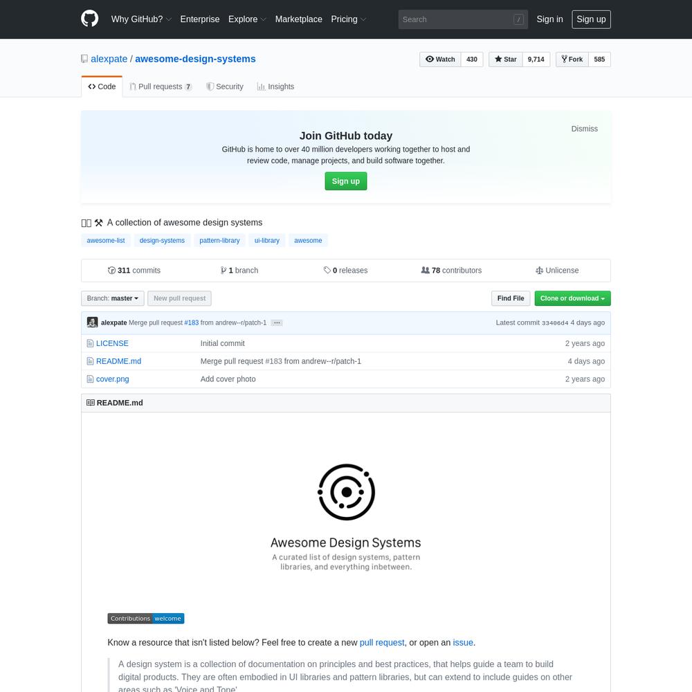692x692 pixels.
Task: Click the Sign up button in header
Action: click(x=591, y=19)
